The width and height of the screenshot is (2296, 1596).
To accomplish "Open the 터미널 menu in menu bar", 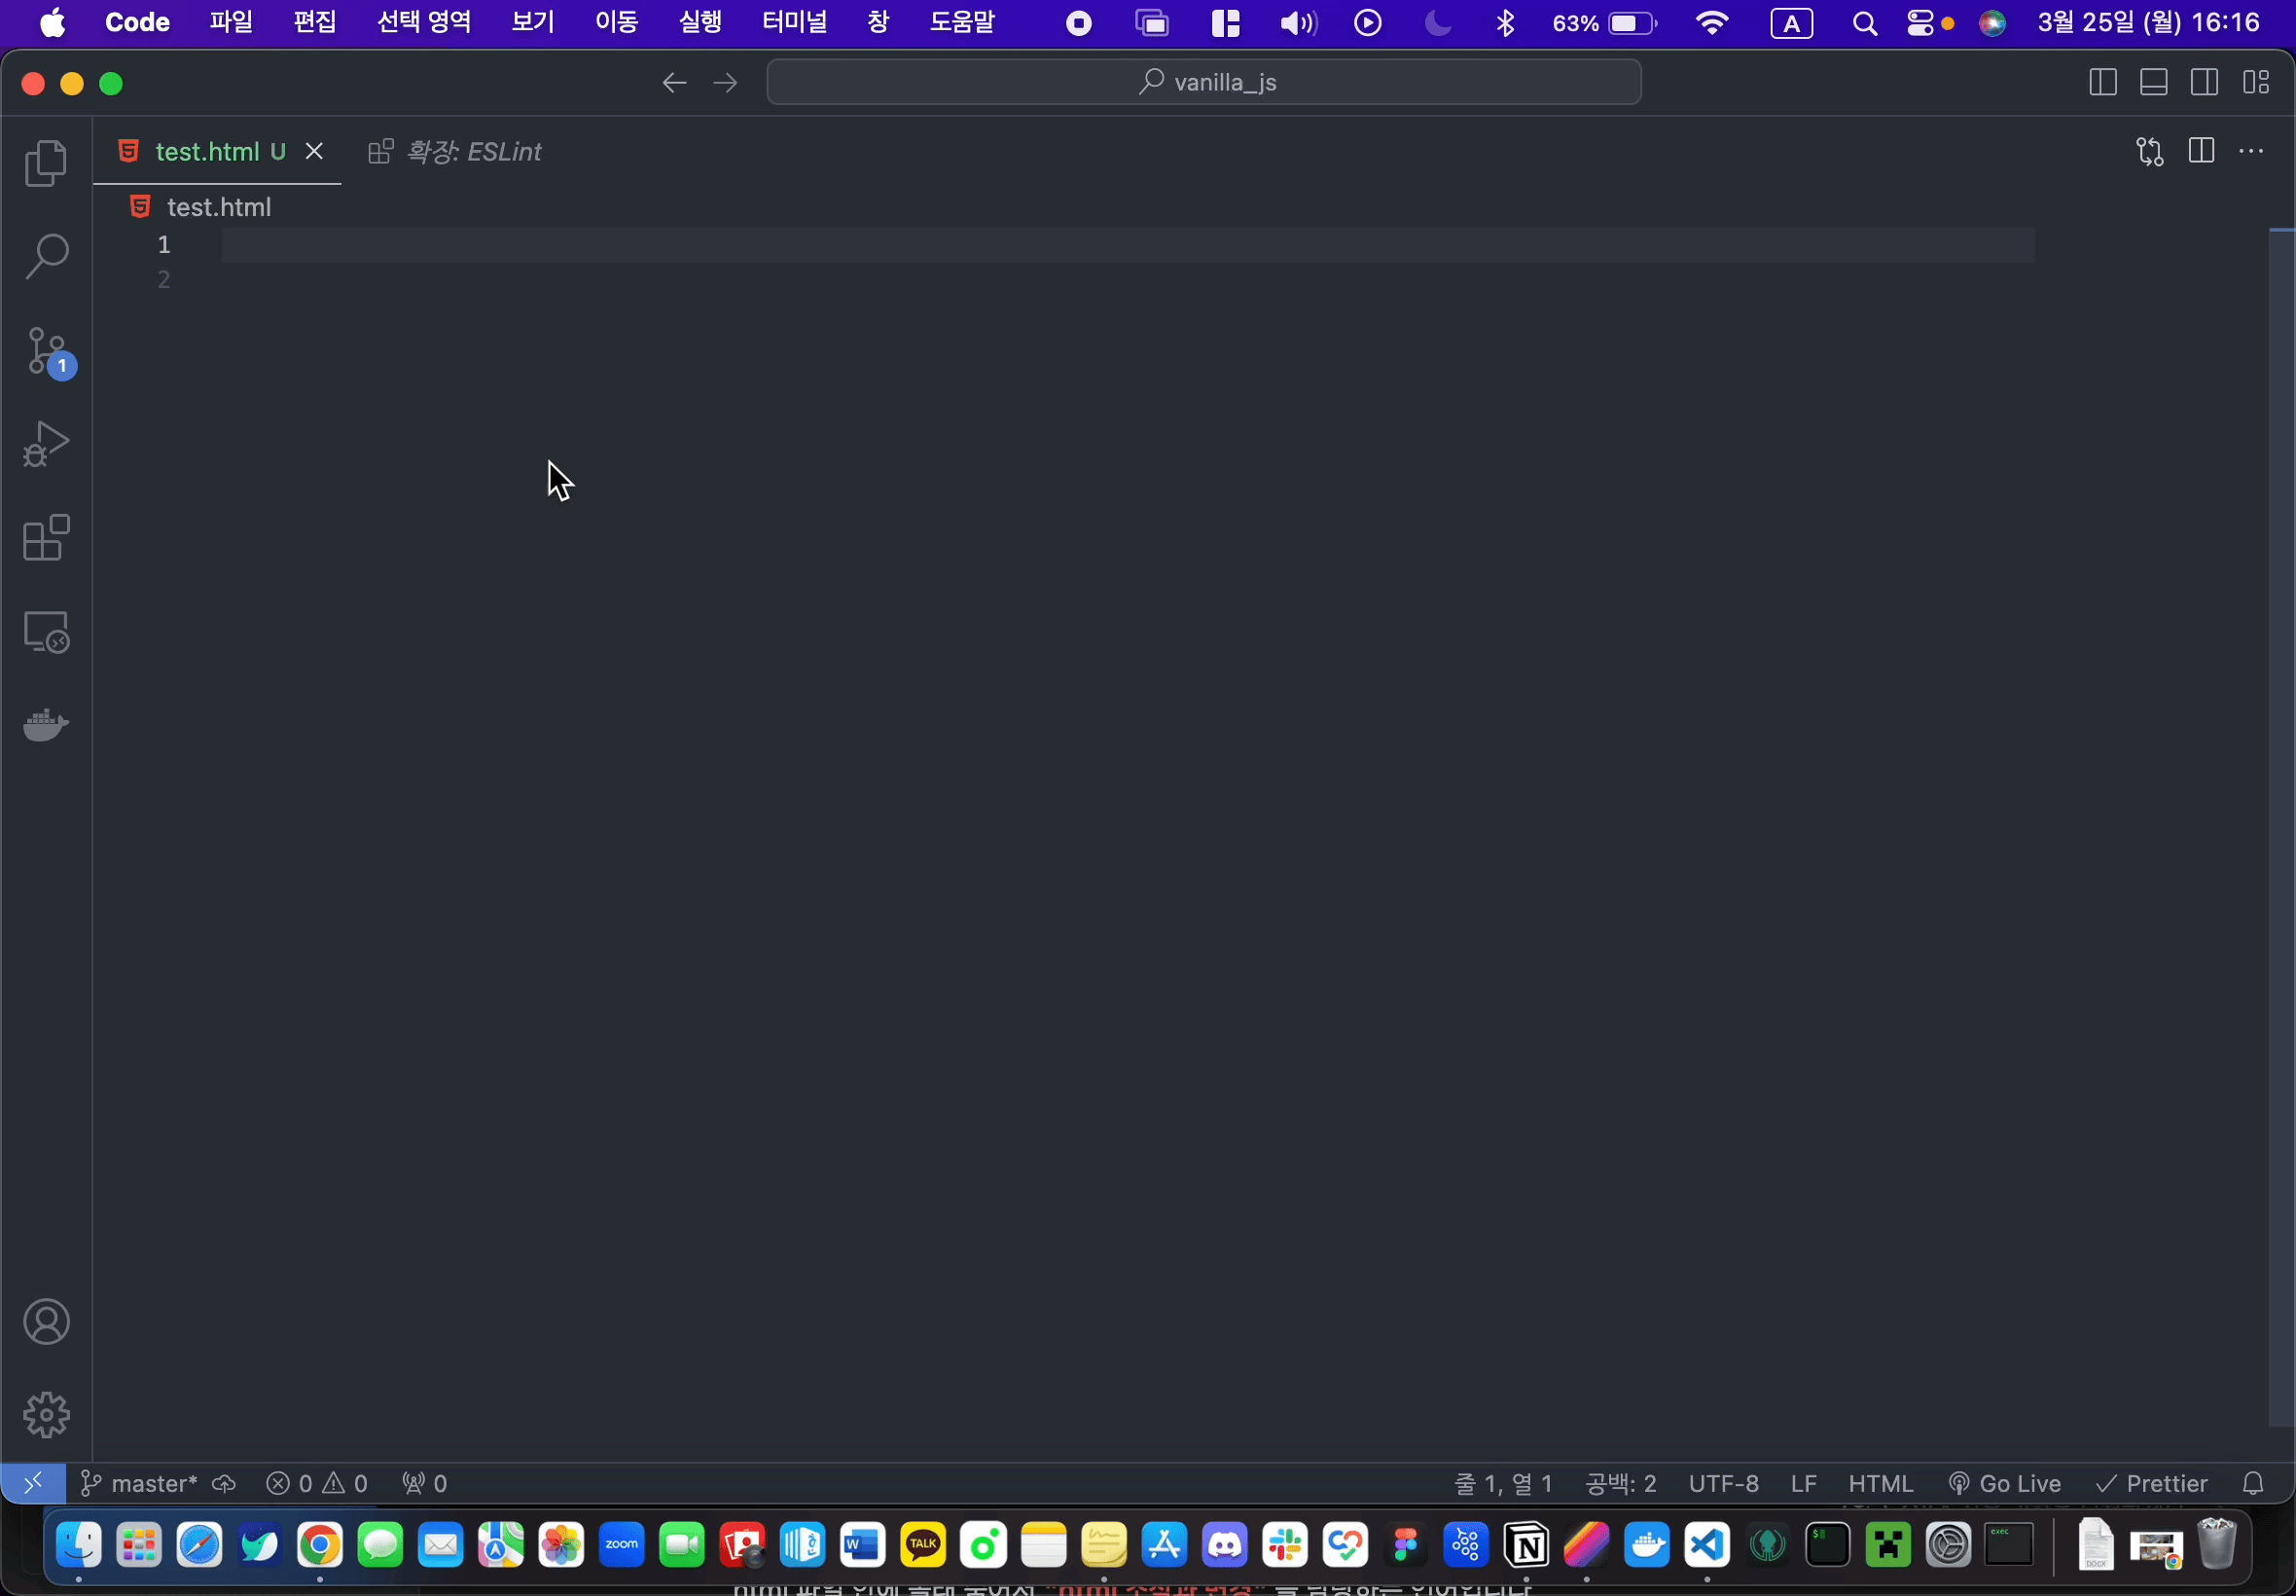I will pyautogui.click(x=794, y=22).
